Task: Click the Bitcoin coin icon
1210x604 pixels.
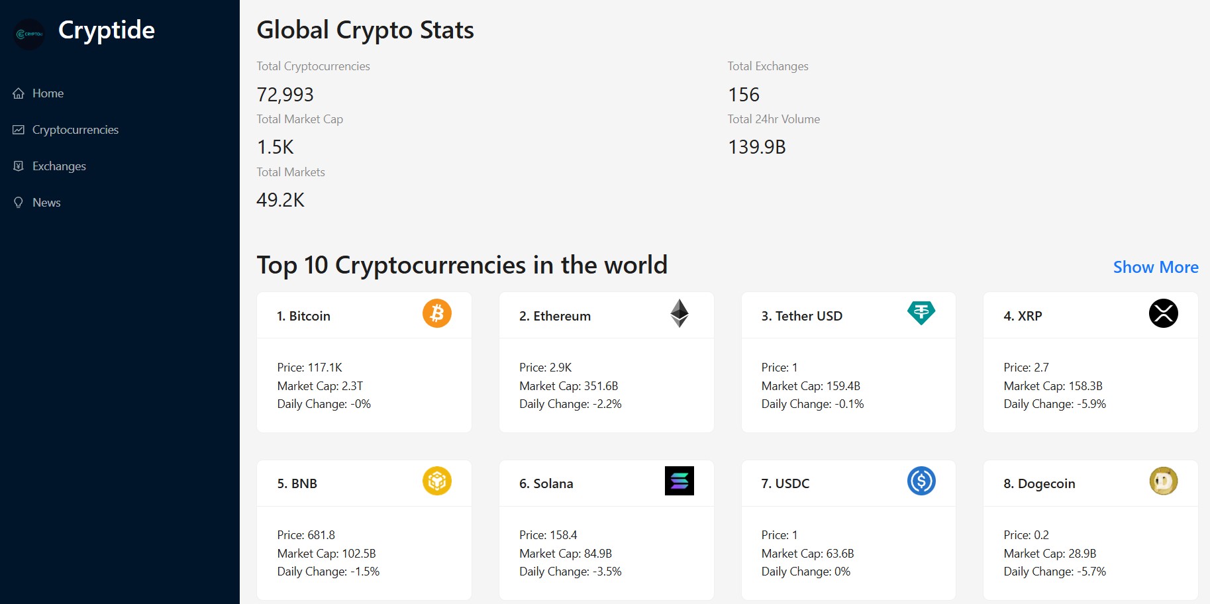Action: [437, 313]
